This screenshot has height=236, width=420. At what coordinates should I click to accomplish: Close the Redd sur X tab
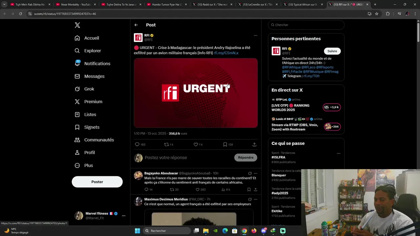click(x=231, y=5)
